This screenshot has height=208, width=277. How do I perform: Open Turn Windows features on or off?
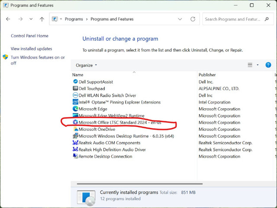pos(38,60)
